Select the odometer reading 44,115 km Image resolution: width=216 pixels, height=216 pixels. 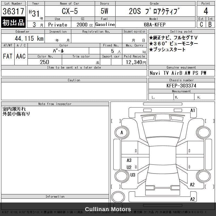(29, 38)
